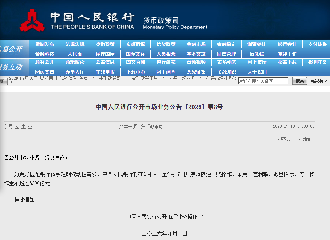The height and width of the screenshot is (240, 330).
Task: Go to 货币政策工具 in breadcrumb
Action: coord(145,78)
